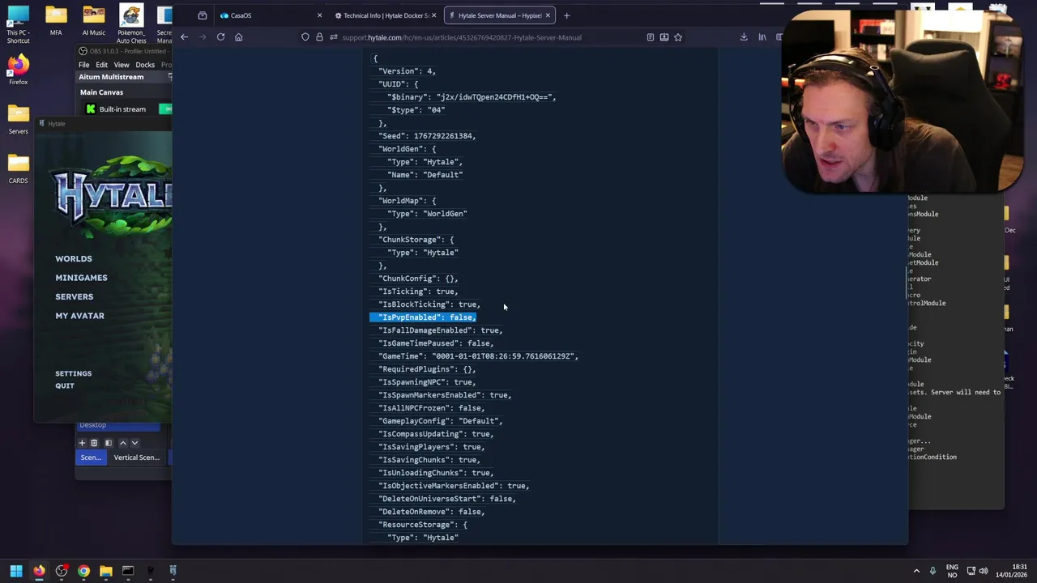Remove scene using OBS trash icon

[94, 443]
